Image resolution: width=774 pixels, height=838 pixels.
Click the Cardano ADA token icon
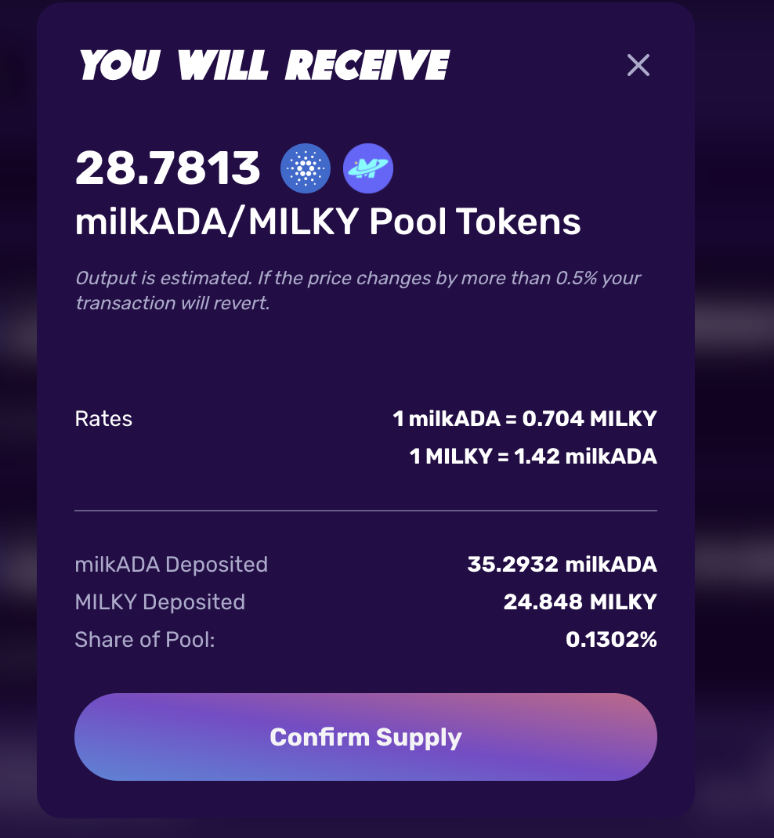tap(306, 168)
